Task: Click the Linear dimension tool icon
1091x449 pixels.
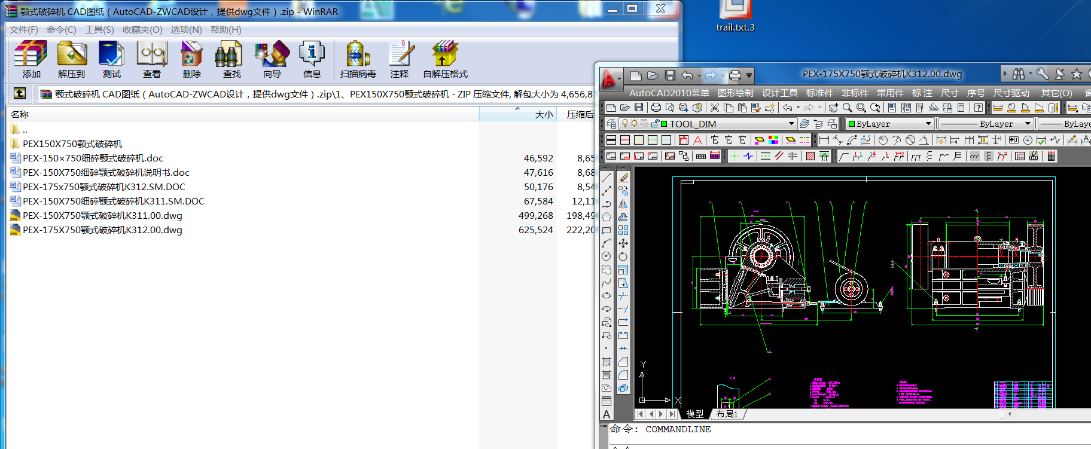Action: 824,140
